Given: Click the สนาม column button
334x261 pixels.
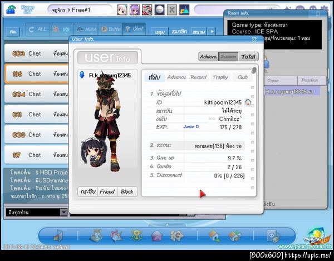Looking at the screenshot, I should pos(199,32).
